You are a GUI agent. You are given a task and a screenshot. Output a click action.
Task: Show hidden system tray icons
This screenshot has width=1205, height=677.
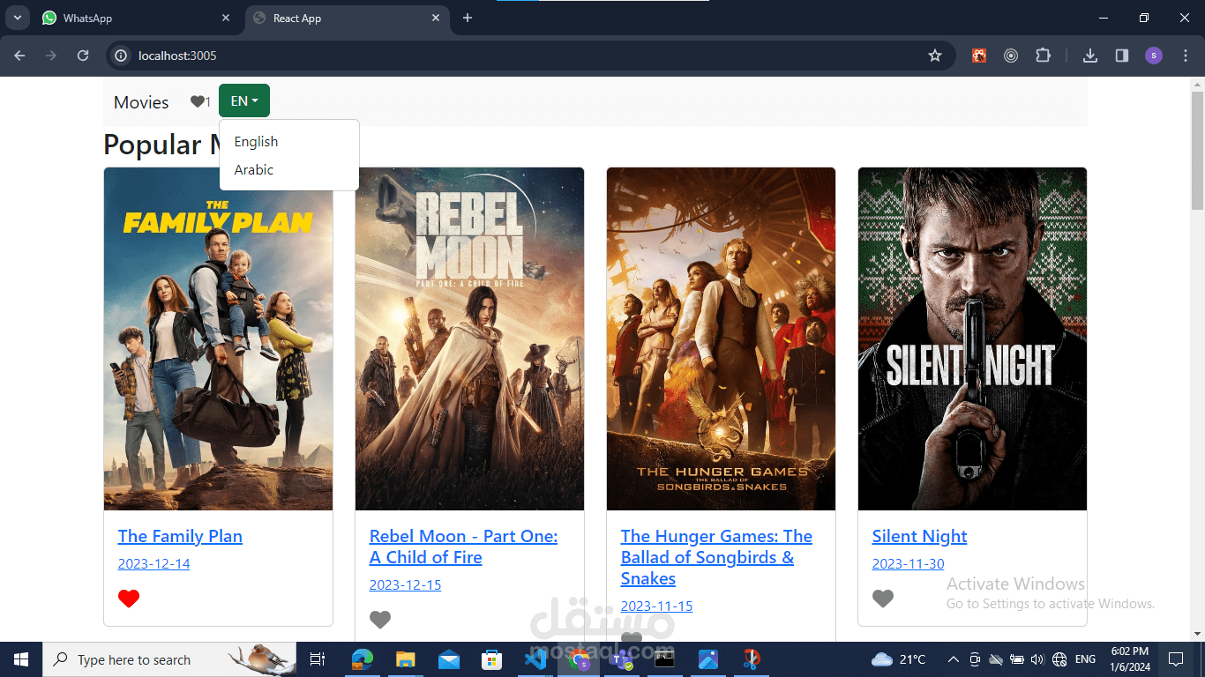point(954,659)
